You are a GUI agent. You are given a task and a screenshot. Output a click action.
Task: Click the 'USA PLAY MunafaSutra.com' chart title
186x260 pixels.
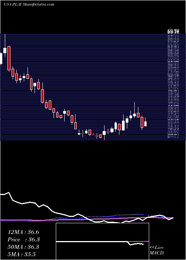(x=29, y=4)
